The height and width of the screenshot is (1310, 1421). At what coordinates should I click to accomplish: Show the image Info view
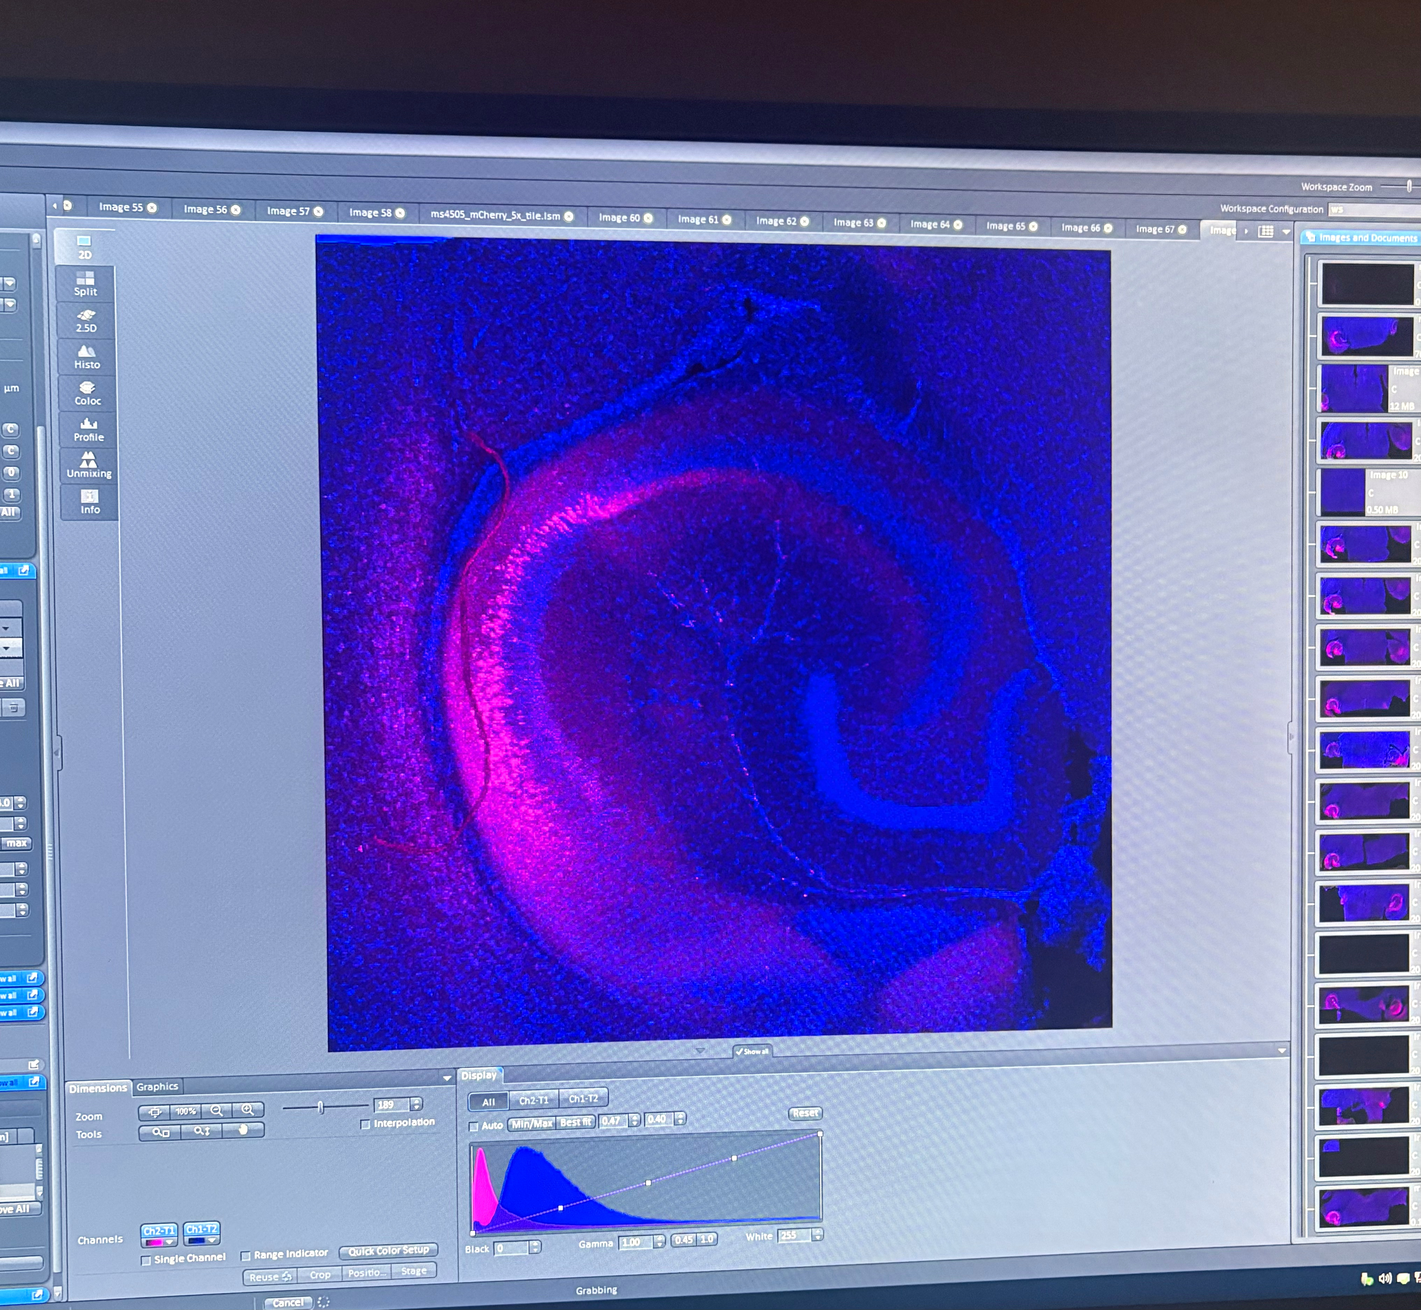(x=90, y=502)
